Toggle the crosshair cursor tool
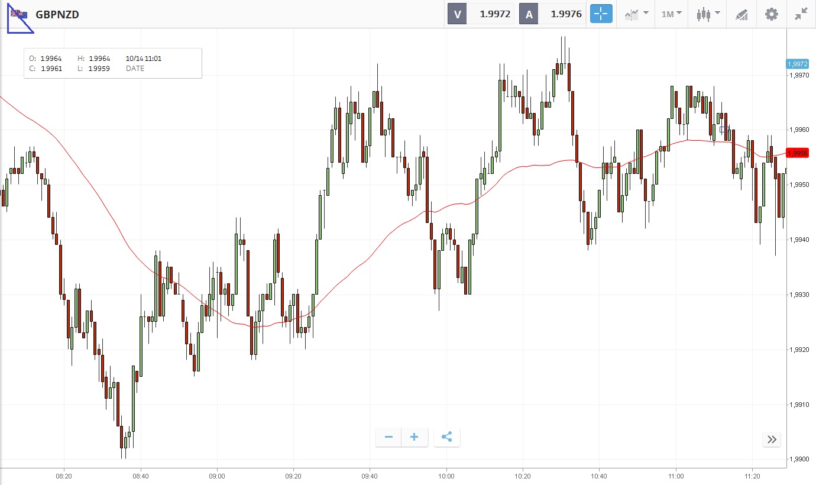Viewport: 816px width, 485px height. (601, 14)
